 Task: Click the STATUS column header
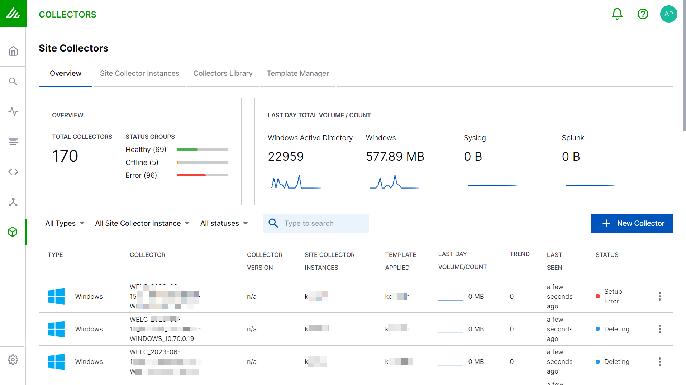coord(607,255)
